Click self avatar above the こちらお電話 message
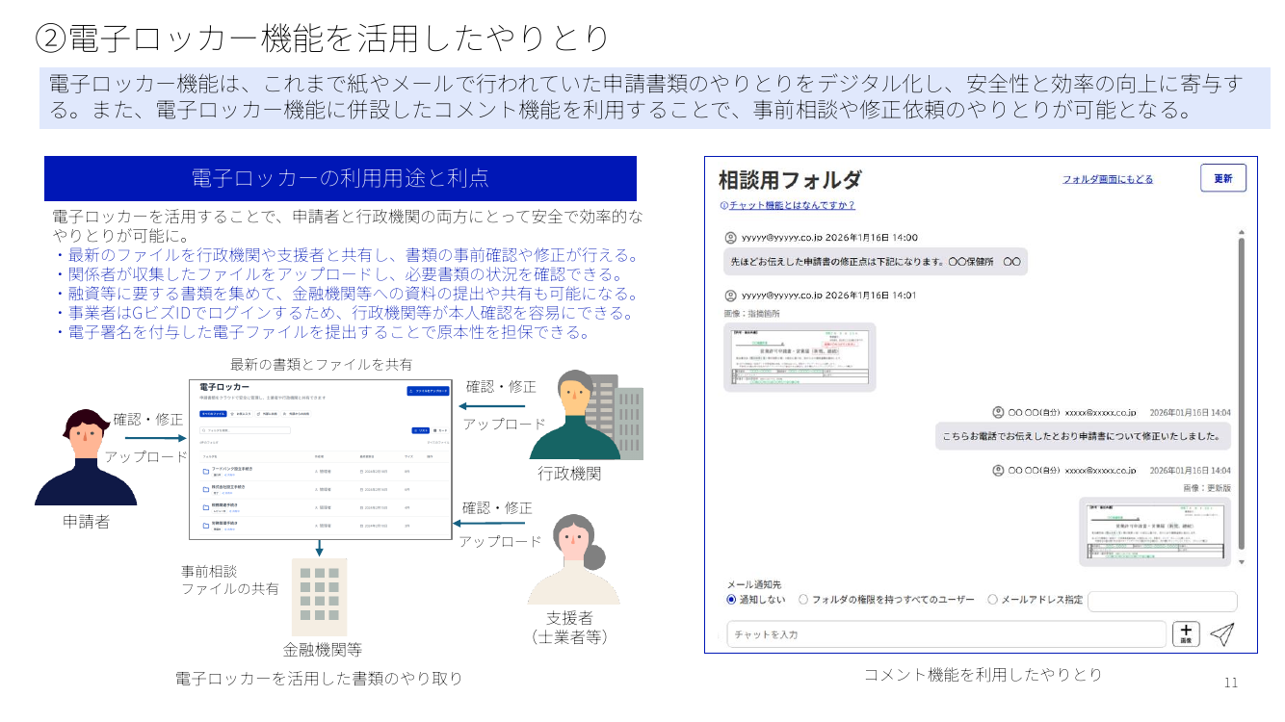The height and width of the screenshot is (722, 1285). click(998, 412)
